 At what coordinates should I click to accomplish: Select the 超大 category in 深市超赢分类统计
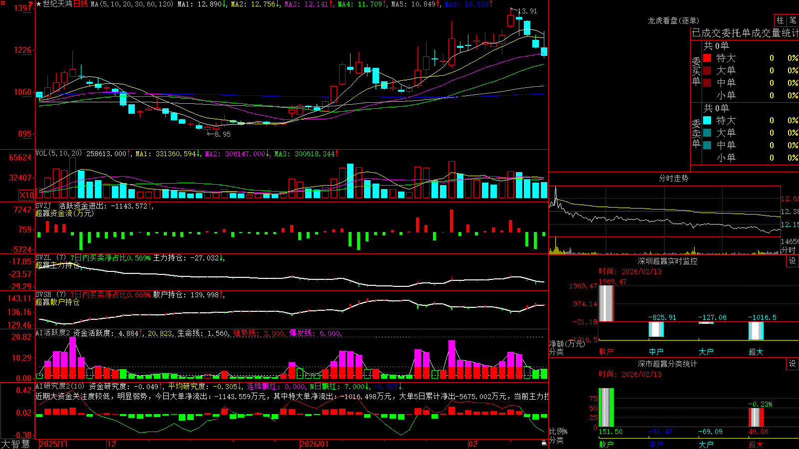pos(756,444)
